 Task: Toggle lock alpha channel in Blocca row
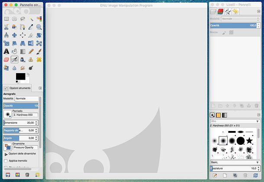coord(231,32)
